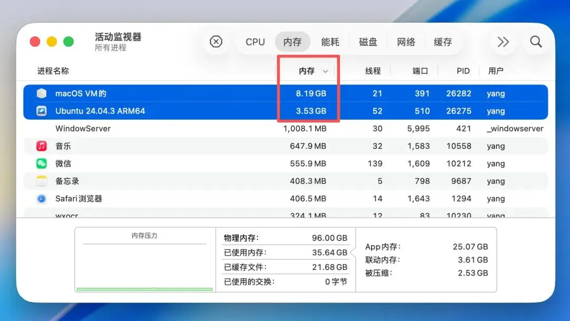Viewport: 570px width, 321px height.
Task: Click the 647.9 MB memory value
Action: [308, 146]
